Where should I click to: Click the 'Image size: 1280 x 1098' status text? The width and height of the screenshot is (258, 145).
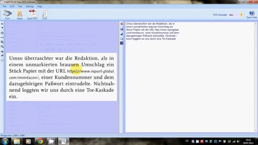12,135
